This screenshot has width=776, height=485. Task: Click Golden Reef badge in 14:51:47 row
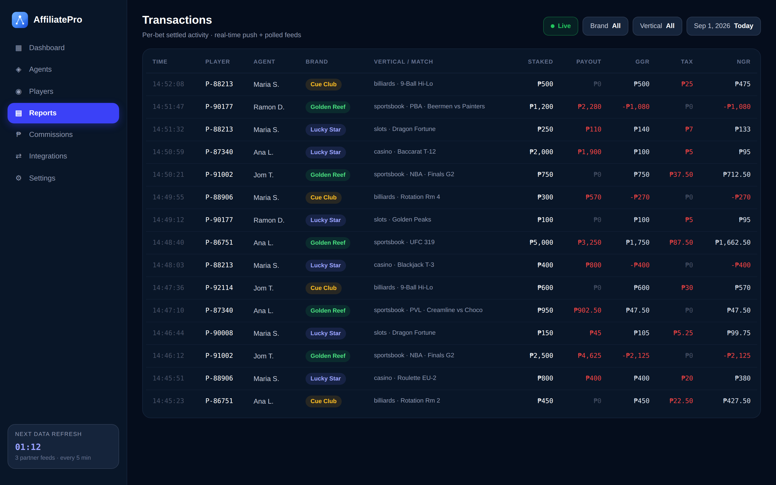click(328, 107)
